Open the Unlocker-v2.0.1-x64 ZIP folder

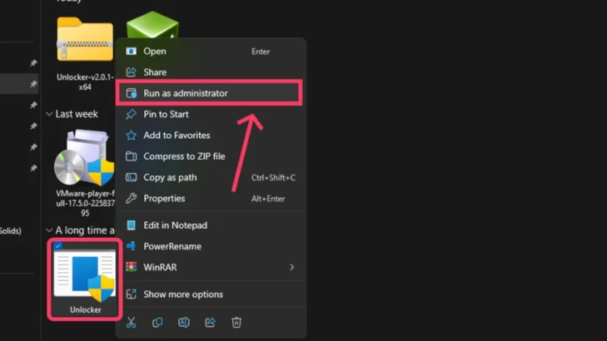tap(84, 42)
